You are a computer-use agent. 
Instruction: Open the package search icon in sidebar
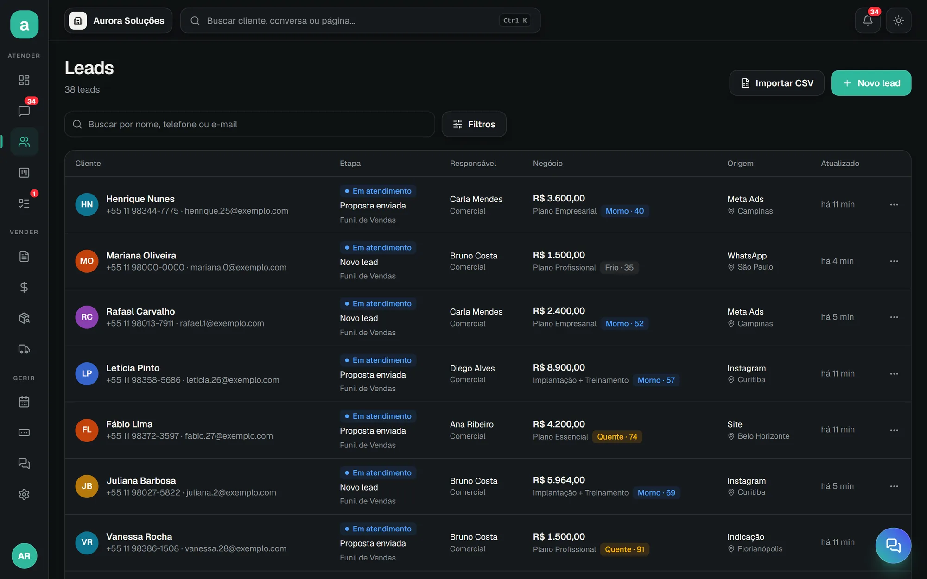[x=24, y=318]
